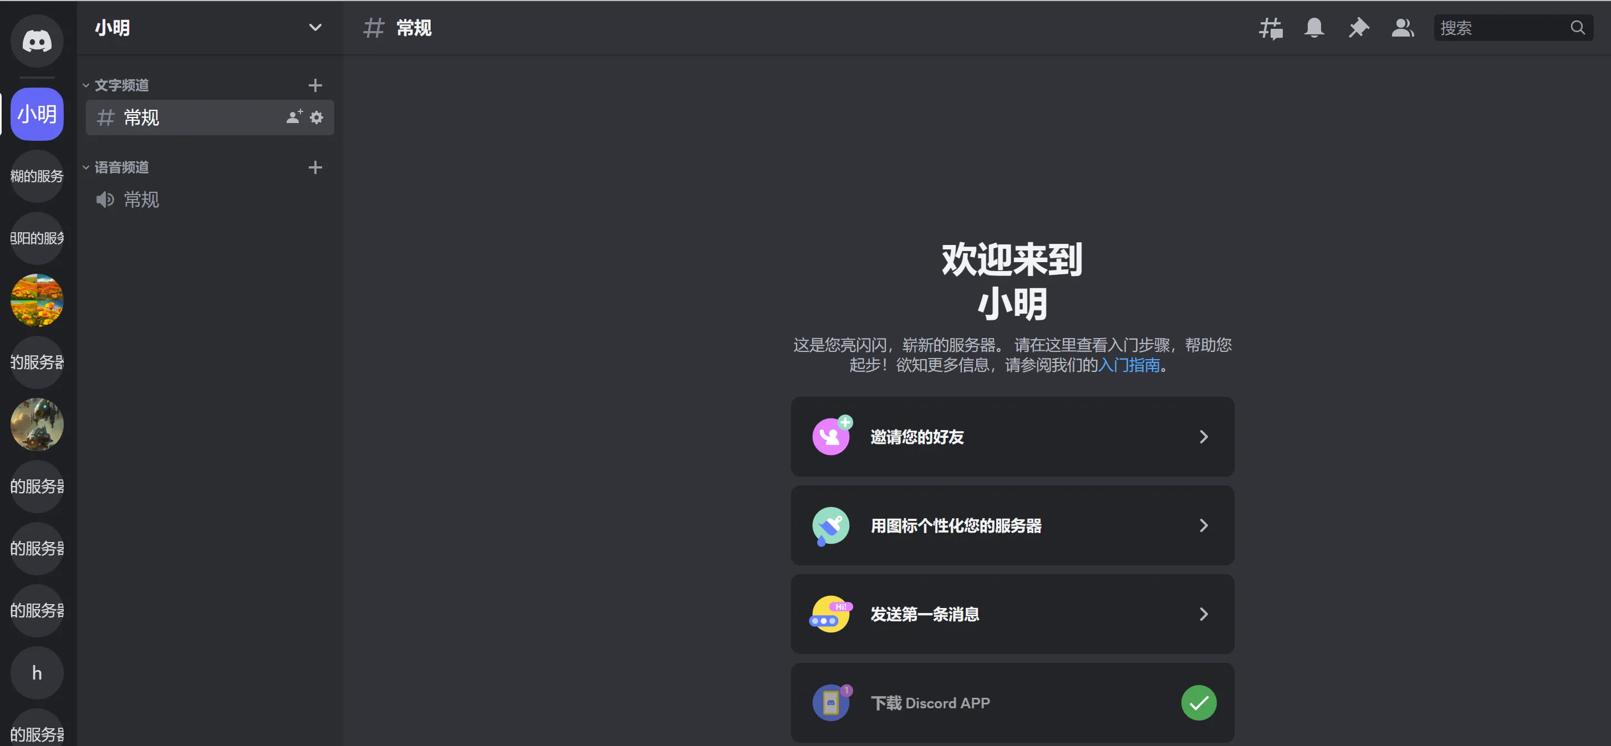Join the 常规 voice channel
The height and width of the screenshot is (746, 1611).
click(x=141, y=200)
